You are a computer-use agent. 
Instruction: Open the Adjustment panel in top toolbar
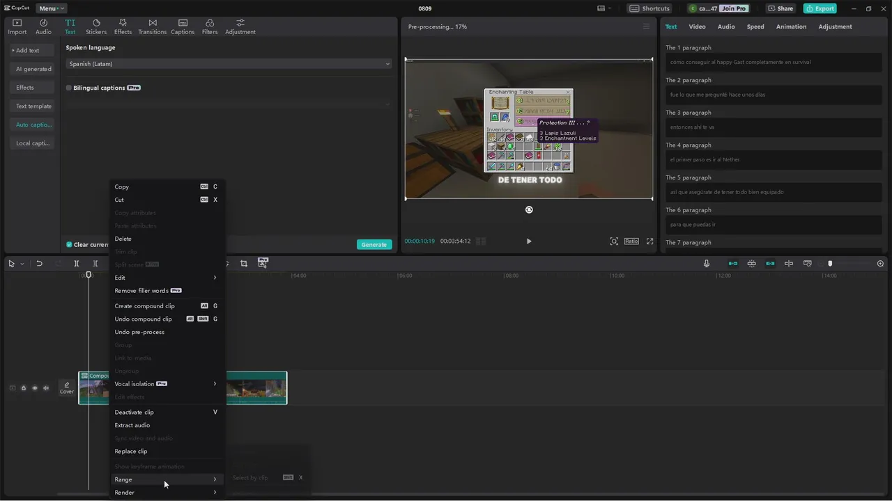click(x=240, y=26)
